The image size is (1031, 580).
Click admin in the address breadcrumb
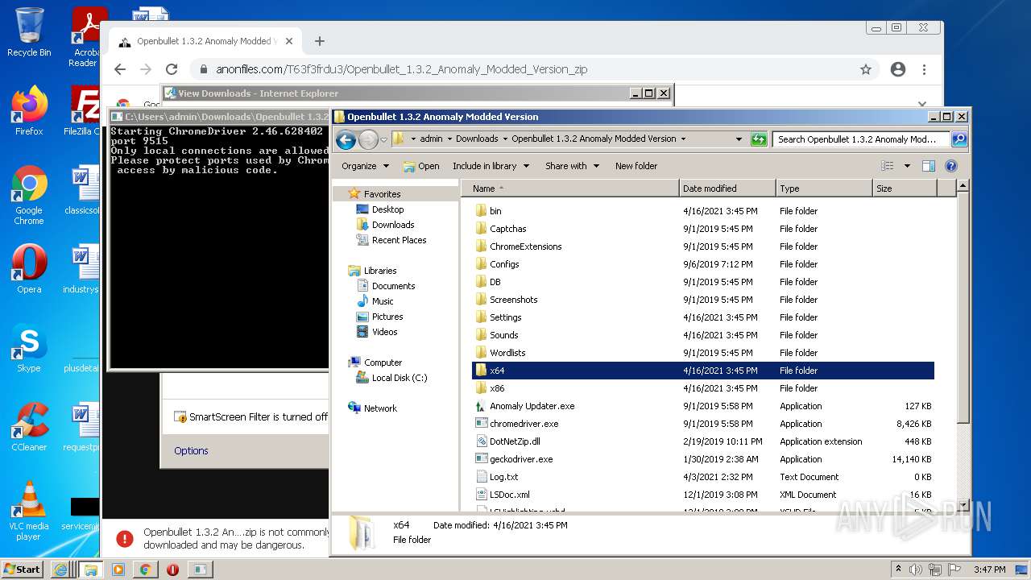coord(431,139)
